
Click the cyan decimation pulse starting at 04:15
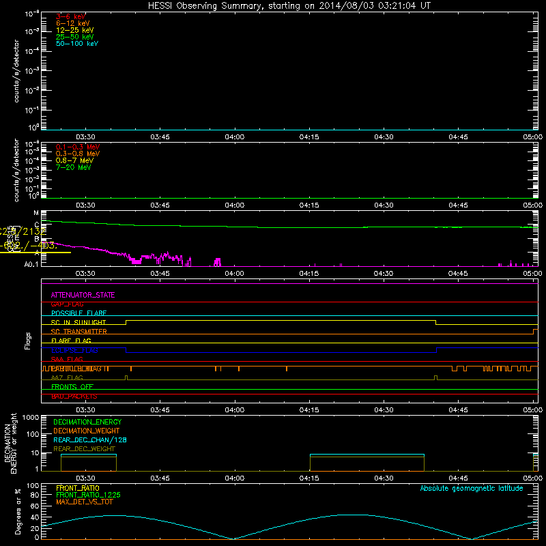pos(367,455)
